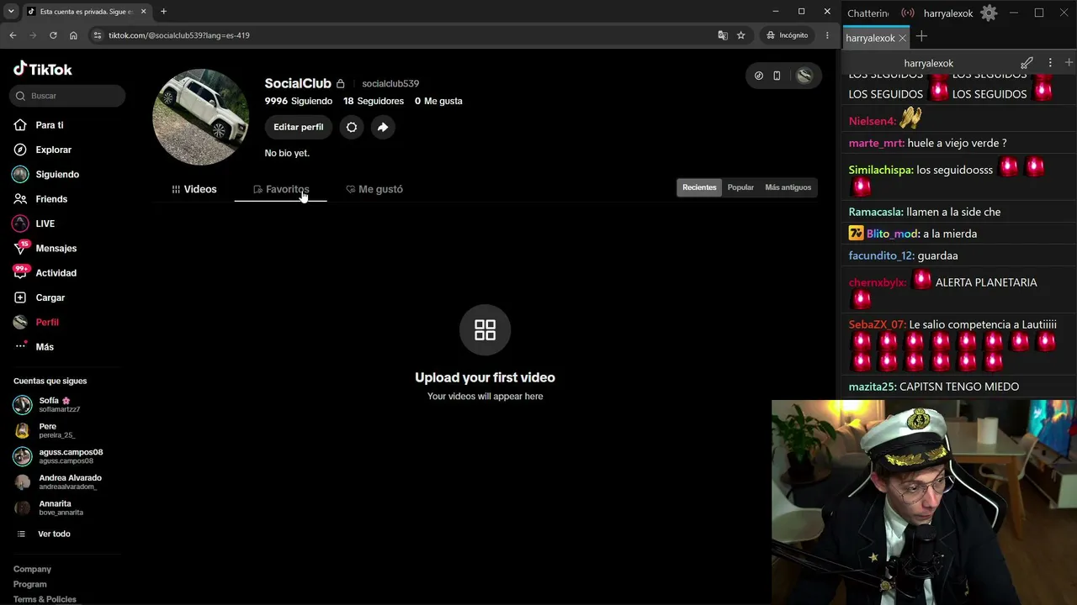The height and width of the screenshot is (605, 1077).
Task: Open the browser tab search dropdown
Action: click(x=11, y=12)
